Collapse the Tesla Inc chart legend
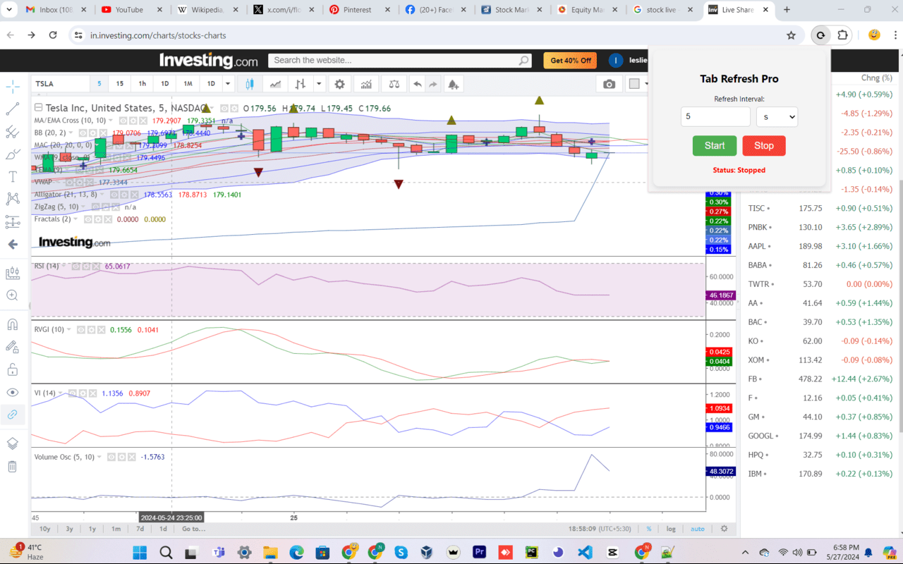 [x=39, y=108]
